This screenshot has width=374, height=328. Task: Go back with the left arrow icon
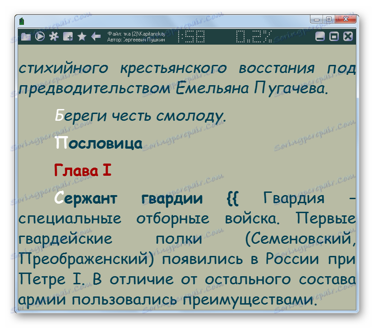[x=96, y=36]
